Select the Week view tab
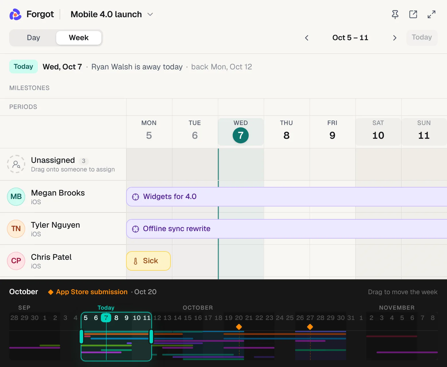The height and width of the screenshot is (367, 447). [x=79, y=38]
